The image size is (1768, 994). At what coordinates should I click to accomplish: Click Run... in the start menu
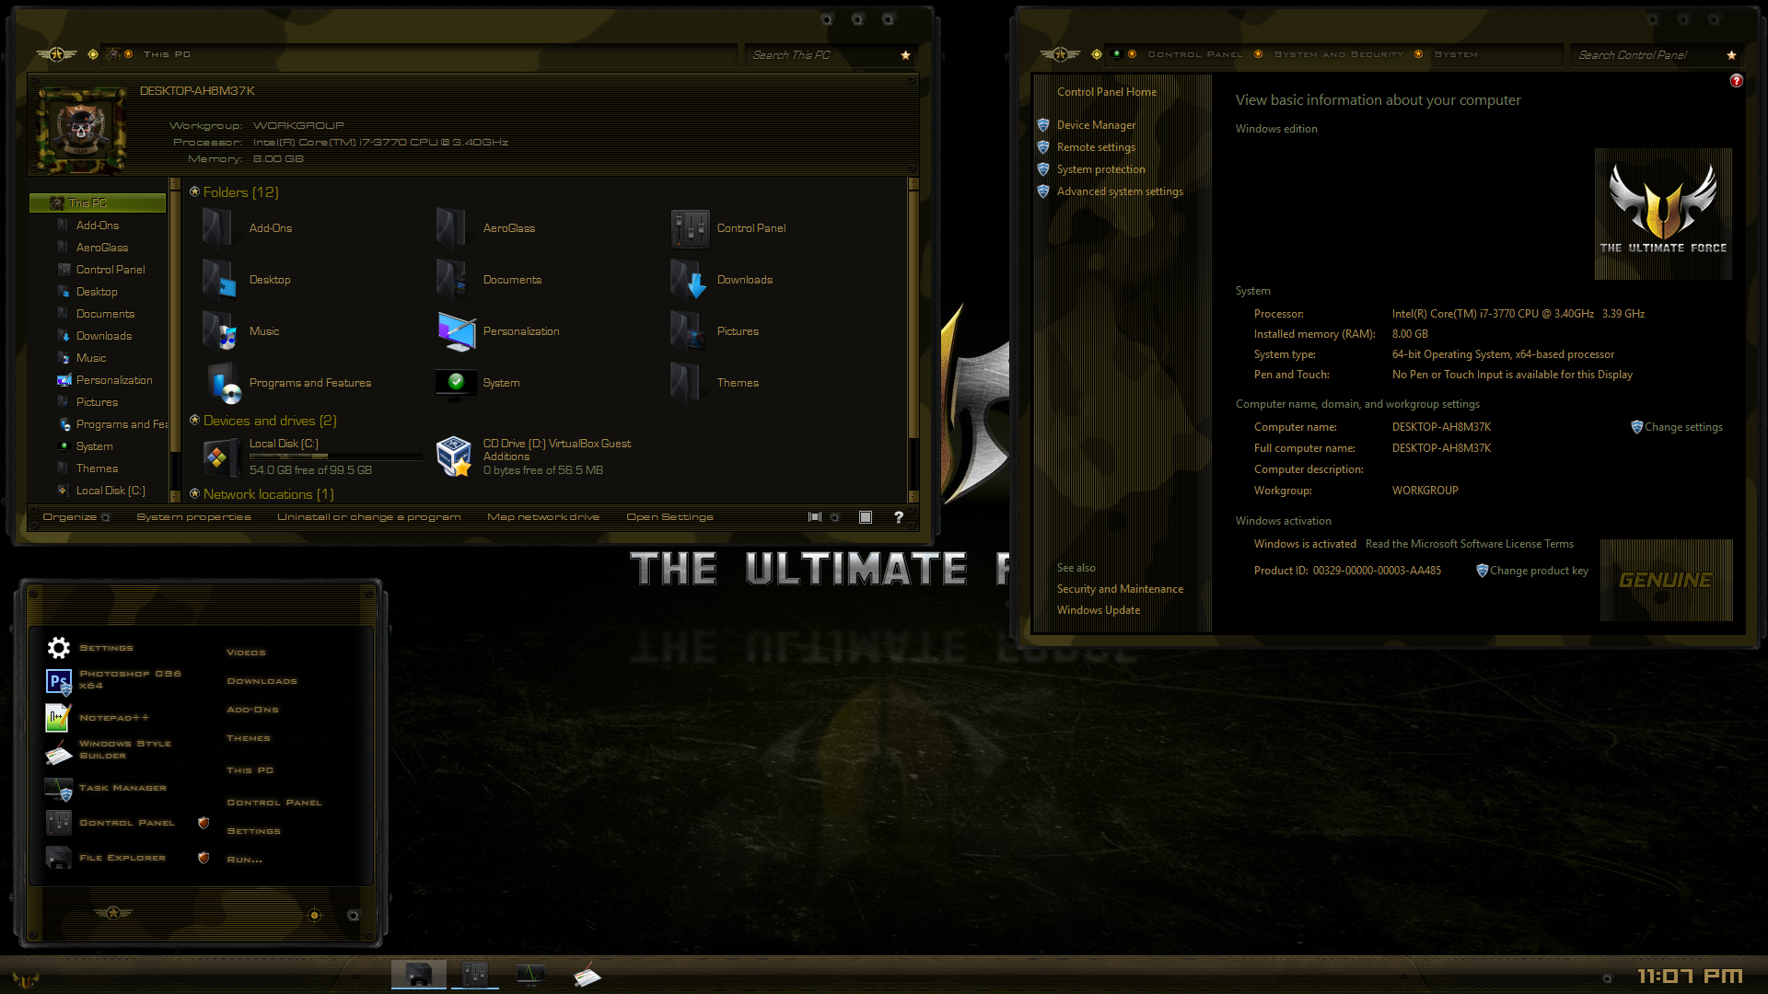point(244,860)
